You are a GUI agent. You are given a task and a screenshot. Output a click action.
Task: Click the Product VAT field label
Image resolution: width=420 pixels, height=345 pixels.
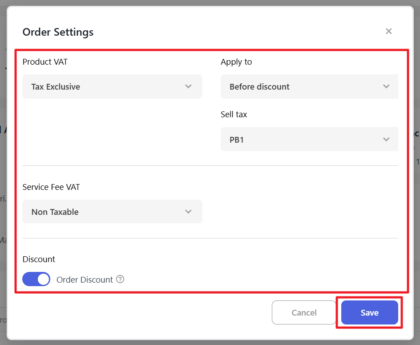pyautogui.click(x=45, y=62)
